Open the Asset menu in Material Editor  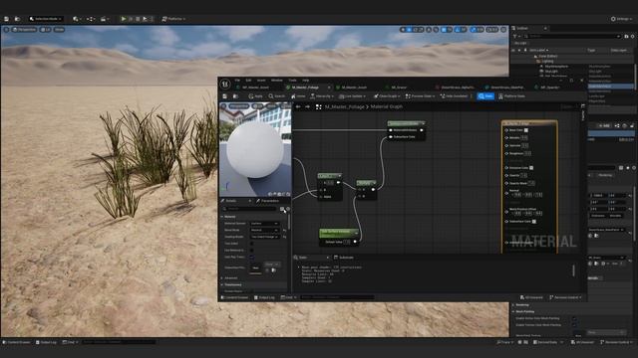pos(261,81)
